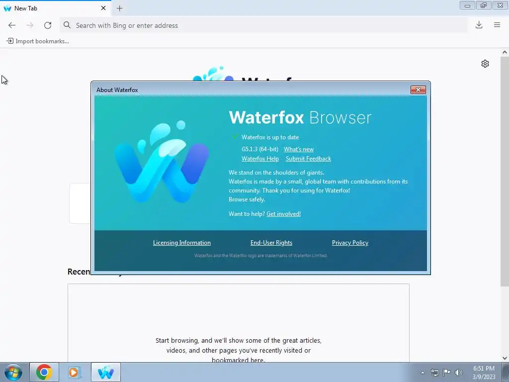Click the Waterfox taskbar icon
This screenshot has width=509, height=382.
106,372
